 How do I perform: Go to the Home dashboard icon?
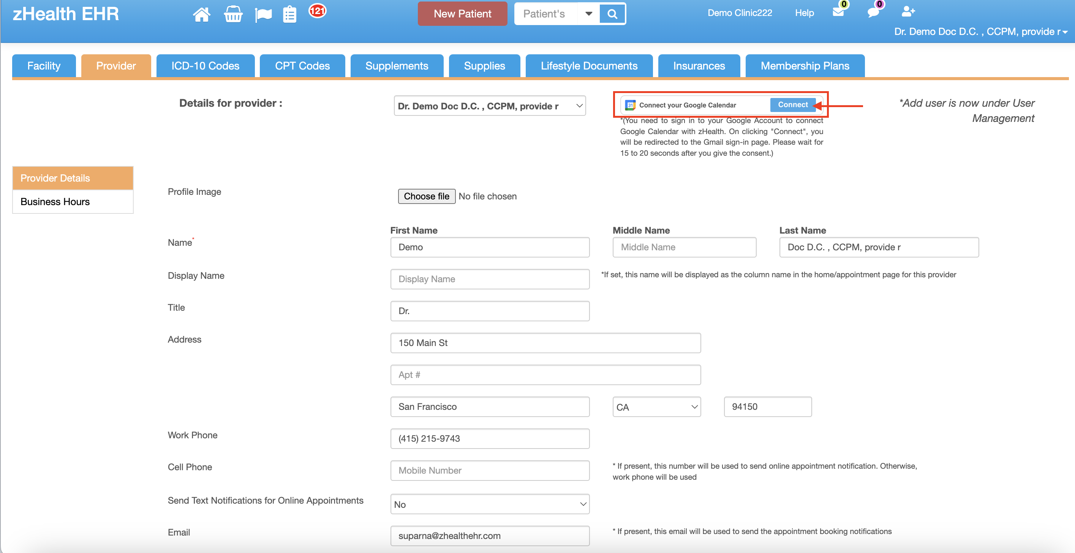click(202, 14)
